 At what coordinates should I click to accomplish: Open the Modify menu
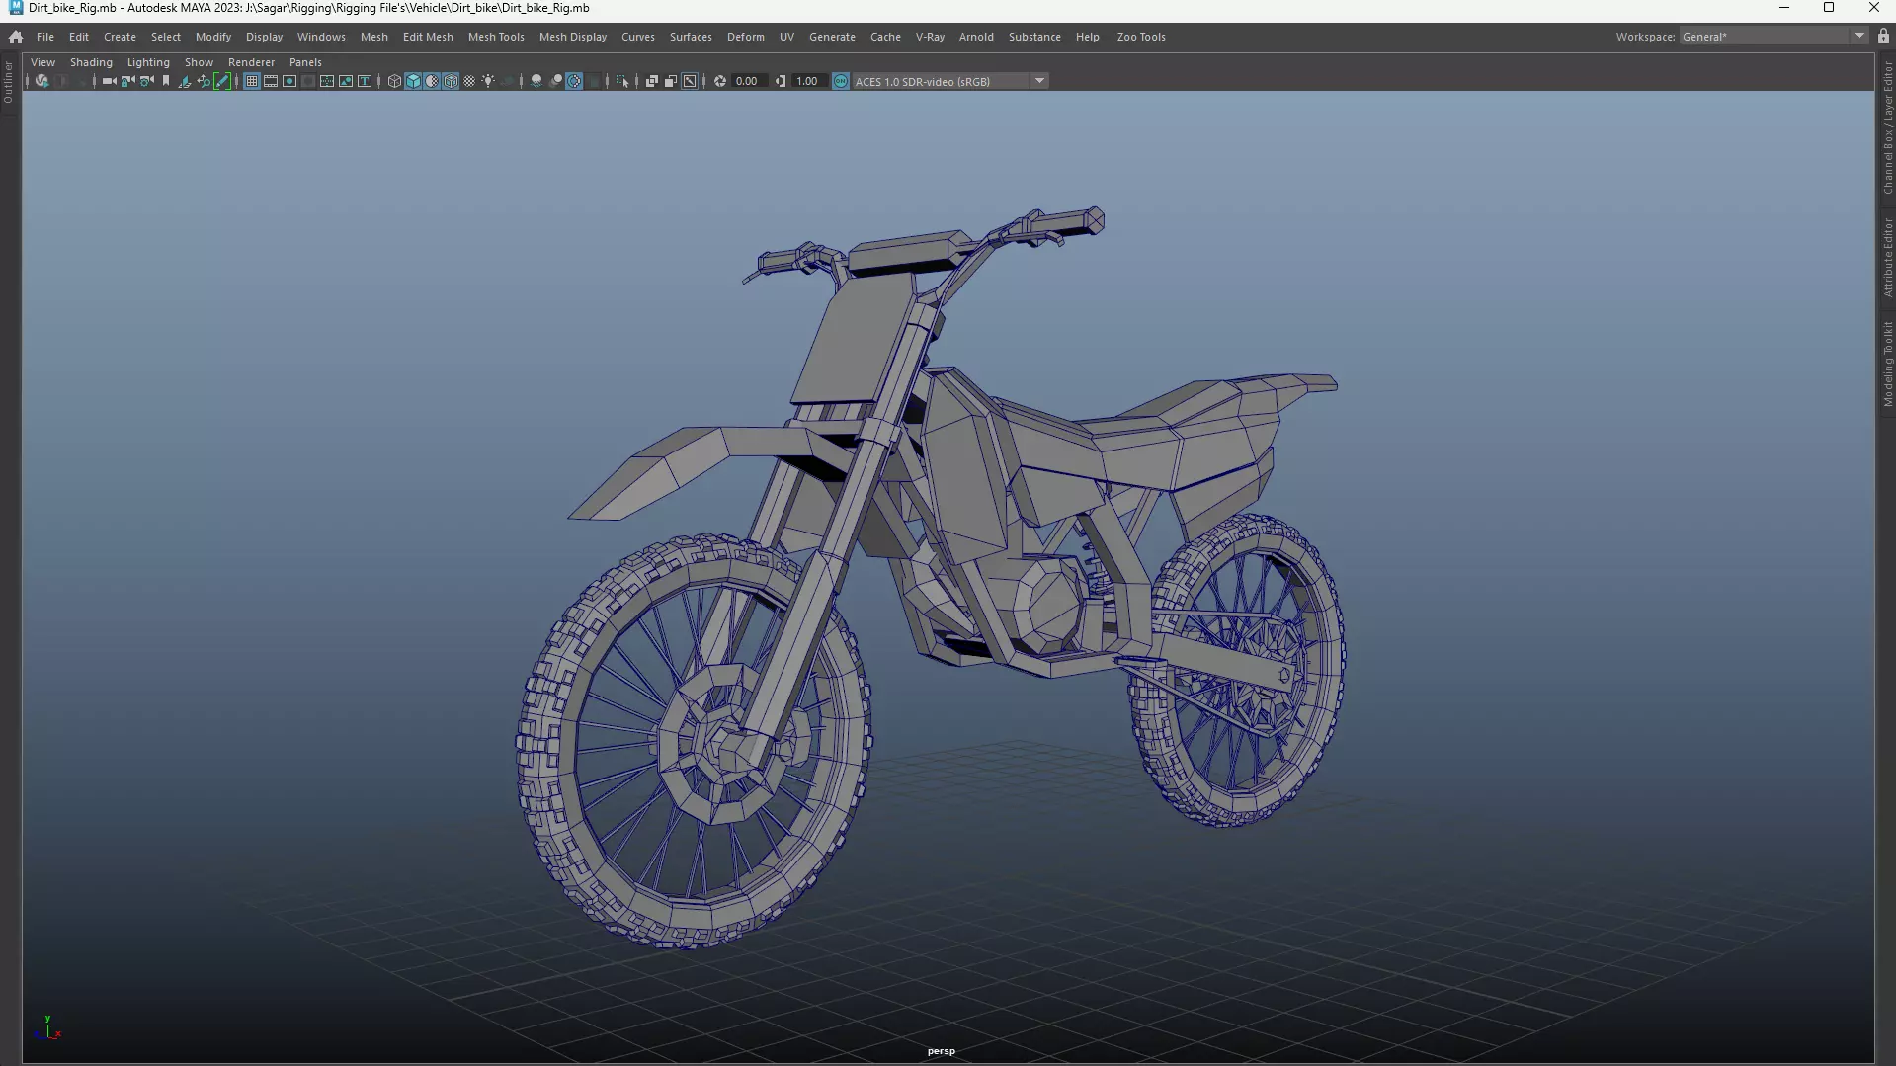pos(213,37)
